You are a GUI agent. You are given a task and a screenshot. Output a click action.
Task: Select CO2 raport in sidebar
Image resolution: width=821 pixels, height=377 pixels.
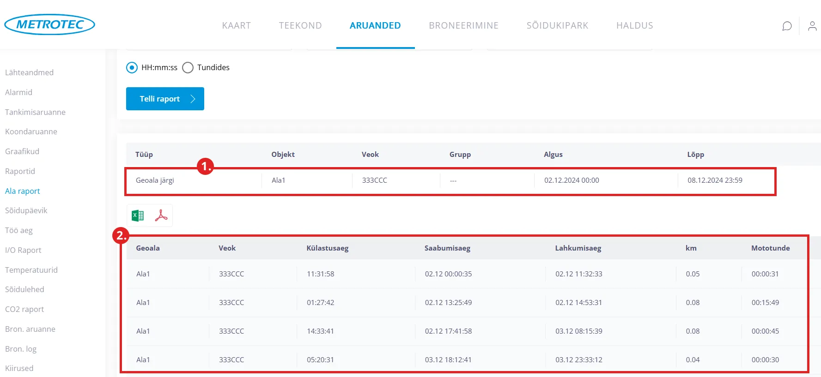tap(24, 309)
